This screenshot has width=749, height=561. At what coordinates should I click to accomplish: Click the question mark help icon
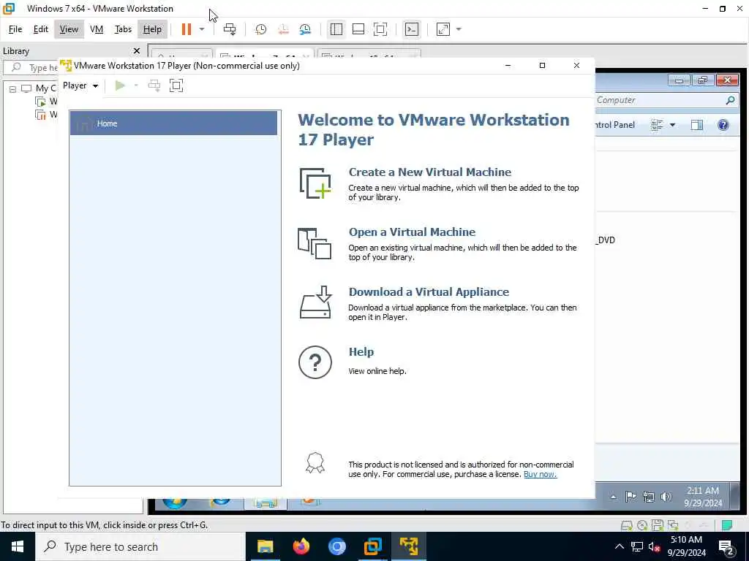[315, 362]
